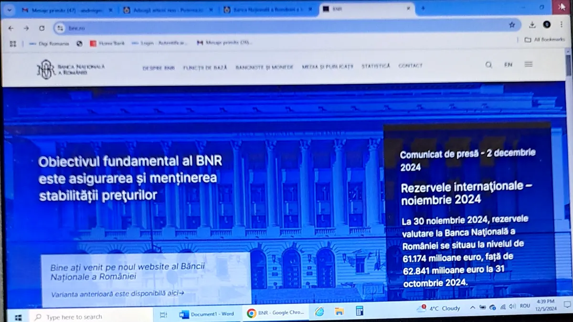Go forward with the browser forward arrow

(x=26, y=28)
